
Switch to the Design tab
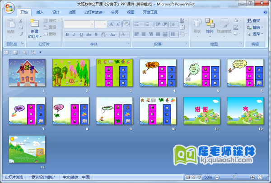[x=56, y=12]
